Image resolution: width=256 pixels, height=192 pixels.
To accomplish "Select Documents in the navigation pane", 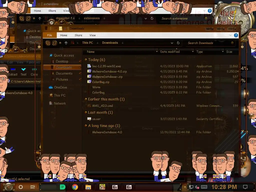I will 64,73.
